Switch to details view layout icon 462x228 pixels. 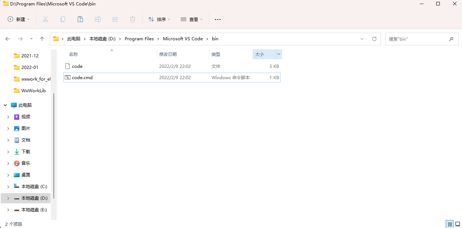pyautogui.click(x=450, y=224)
